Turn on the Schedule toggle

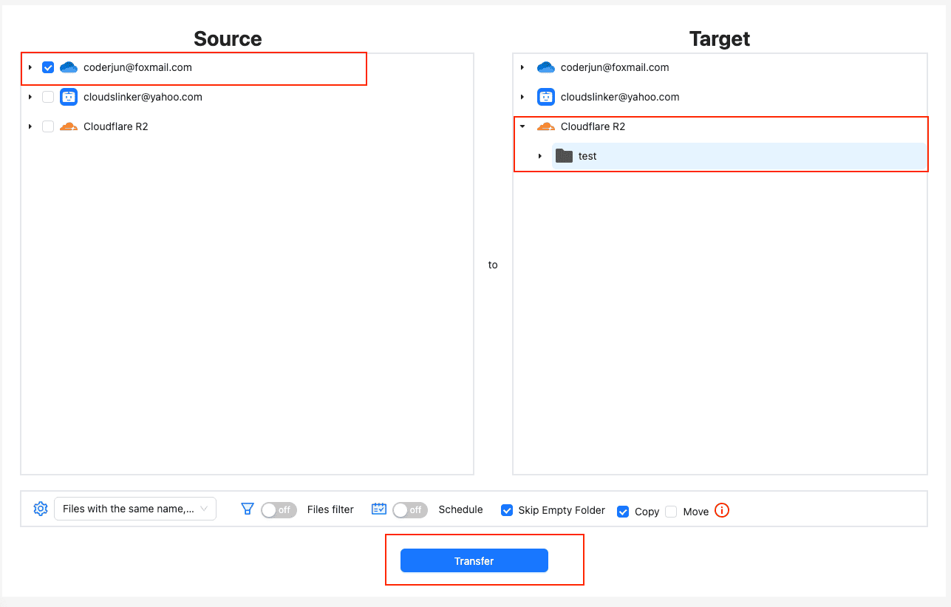point(410,509)
